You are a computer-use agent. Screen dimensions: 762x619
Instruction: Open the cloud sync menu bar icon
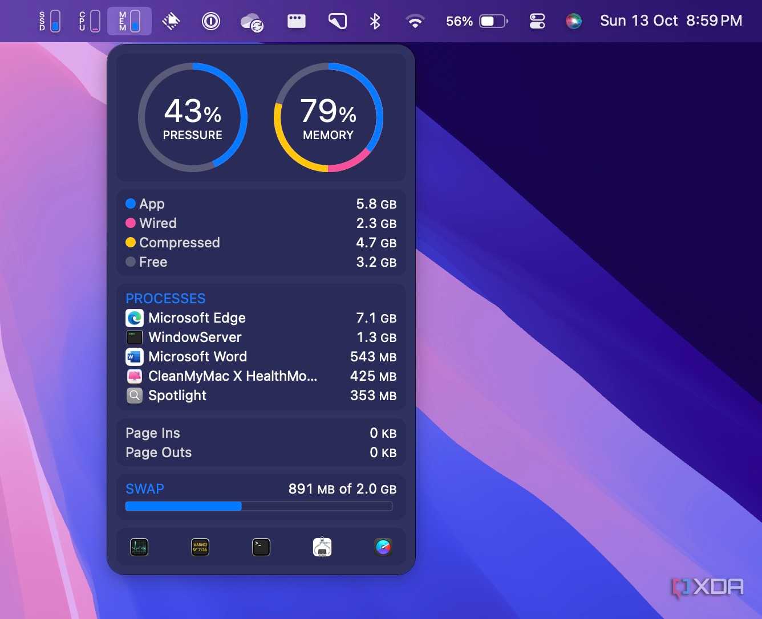(252, 22)
